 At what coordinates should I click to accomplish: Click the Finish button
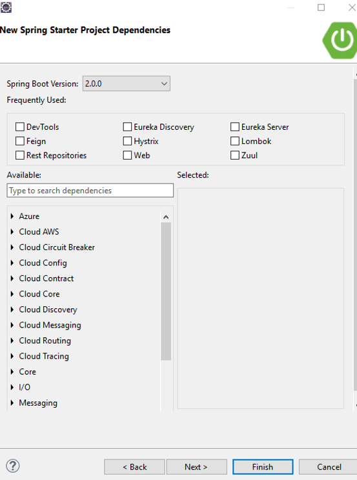[x=263, y=467]
